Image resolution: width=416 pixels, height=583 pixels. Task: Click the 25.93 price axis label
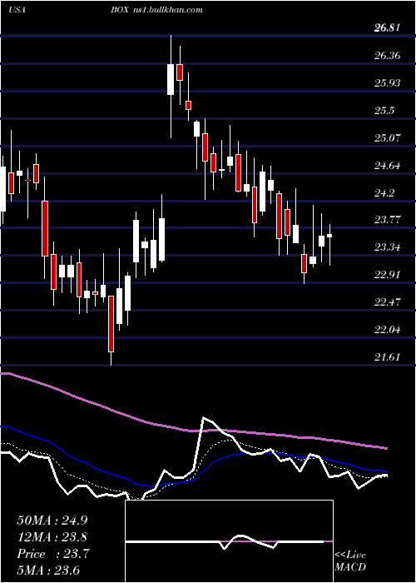tap(388, 83)
